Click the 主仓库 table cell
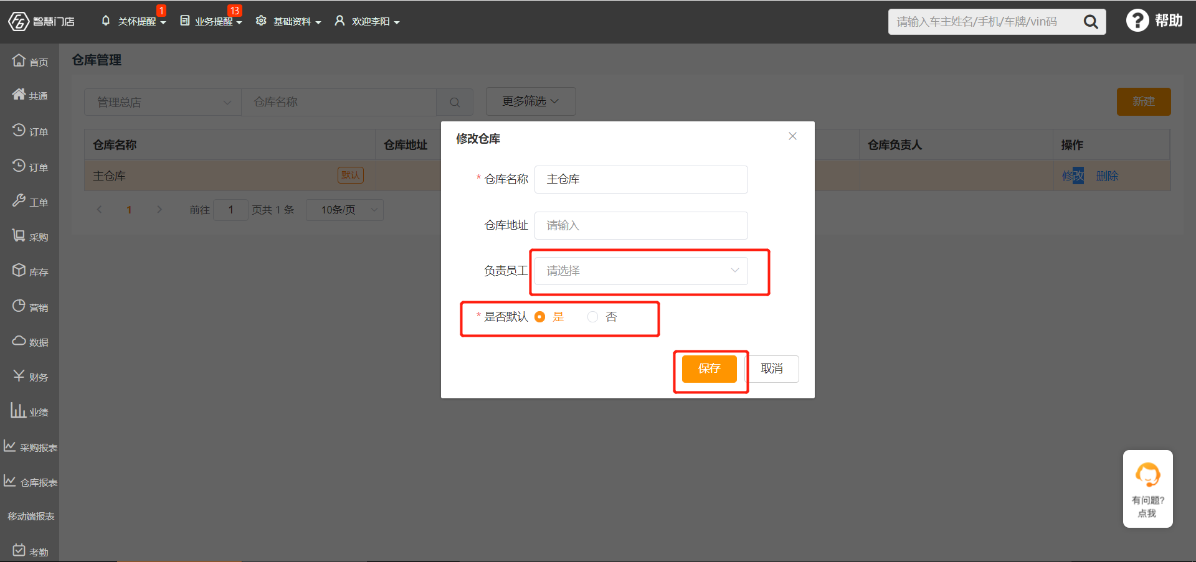Image resolution: width=1196 pixels, height=562 pixels. click(x=230, y=176)
